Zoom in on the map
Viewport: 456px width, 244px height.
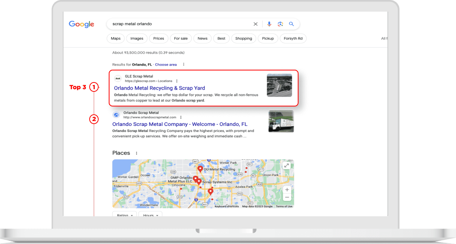click(287, 190)
